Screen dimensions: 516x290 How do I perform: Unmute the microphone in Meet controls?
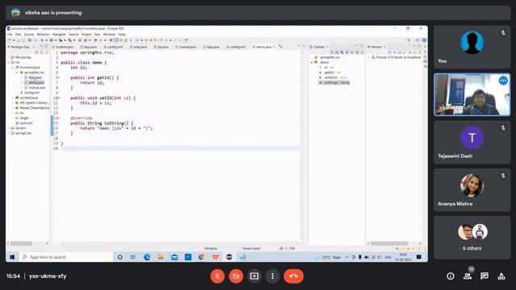coord(217,276)
